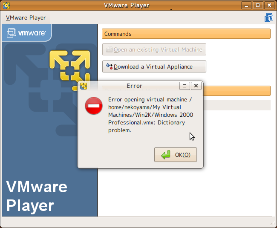Click the red error stop icon
The image size is (277, 228).
(x=93, y=106)
